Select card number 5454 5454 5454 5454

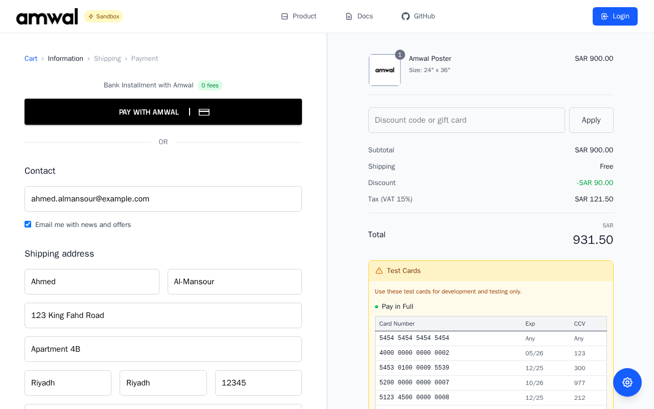click(x=414, y=338)
